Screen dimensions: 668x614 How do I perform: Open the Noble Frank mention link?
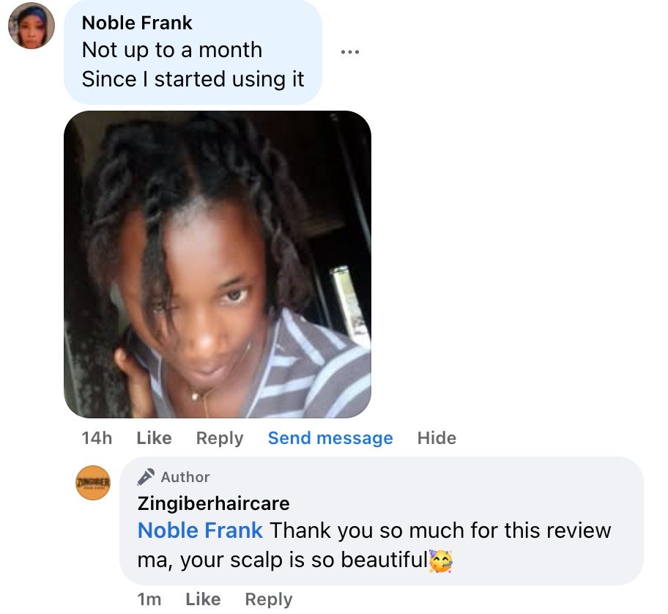pos(200,530)
